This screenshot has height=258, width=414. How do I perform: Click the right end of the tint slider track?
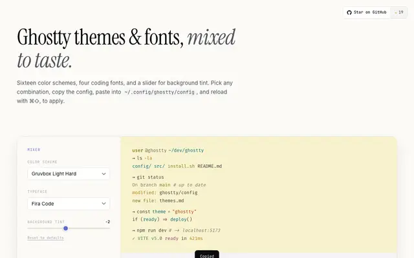point(109,228)
